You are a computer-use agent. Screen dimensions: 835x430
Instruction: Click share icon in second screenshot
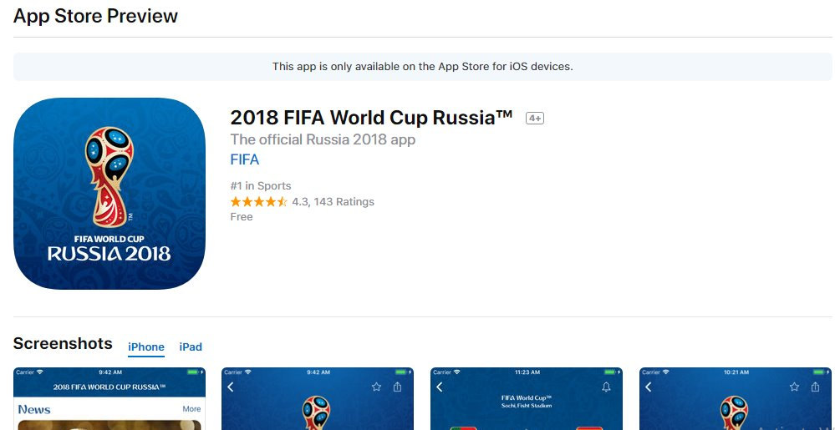[x=398, y=387]
